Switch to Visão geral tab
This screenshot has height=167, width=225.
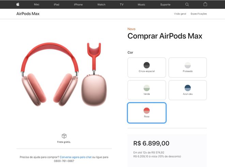pyautogui.click(x=180, y=14)
